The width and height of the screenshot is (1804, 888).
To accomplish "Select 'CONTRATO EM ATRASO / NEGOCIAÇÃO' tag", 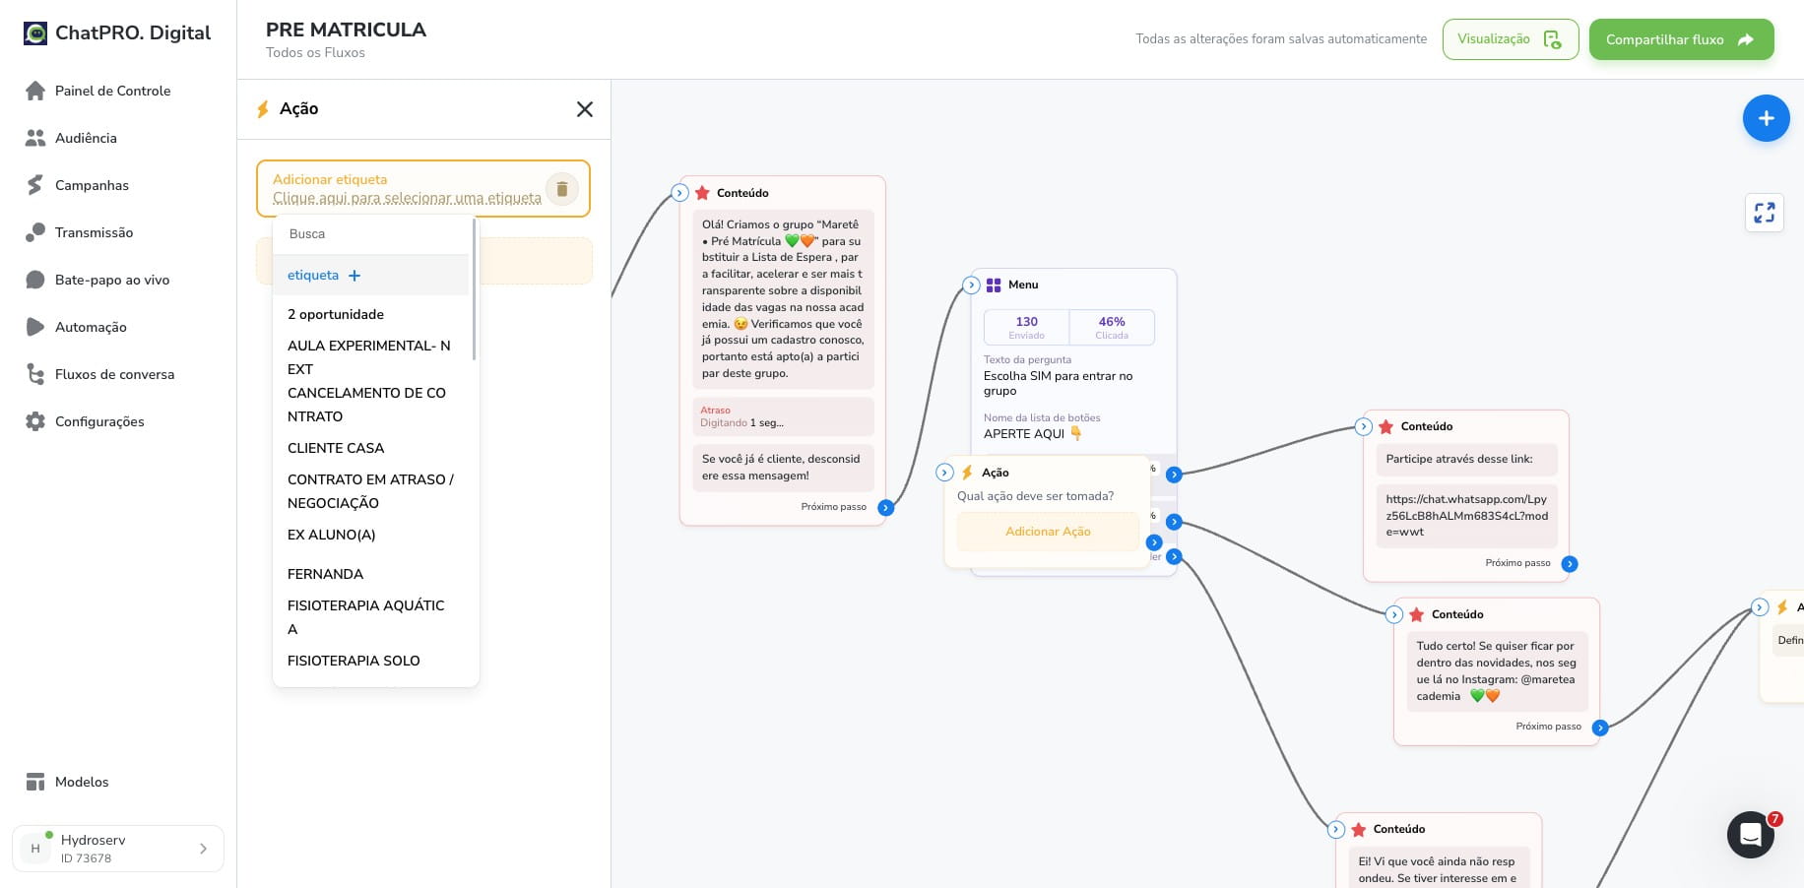I will click(x=370, y=491).
